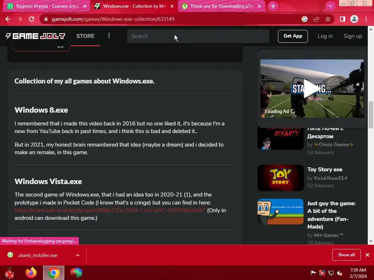Open Toy Story exe game title
The width and height of the screenshot is (374, 280).
click(x=325, y=170)
